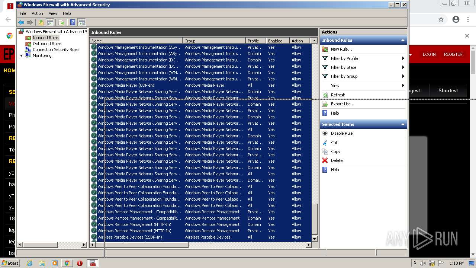Click the Export List toolbar icon
476x268 pixels.
coord(61,23)
